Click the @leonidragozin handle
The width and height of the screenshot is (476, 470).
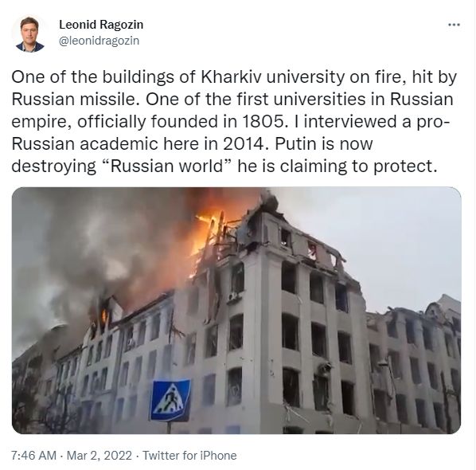pos(99,41)
